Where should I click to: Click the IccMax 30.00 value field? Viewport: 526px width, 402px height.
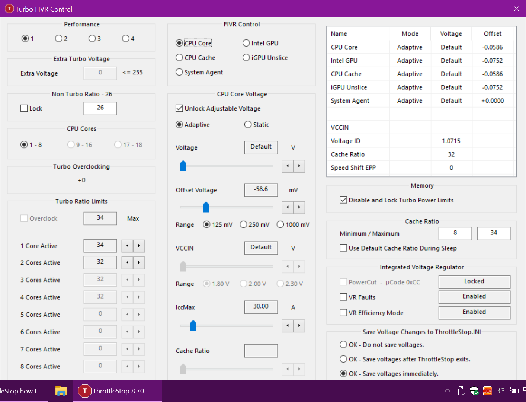click(261, 307)
